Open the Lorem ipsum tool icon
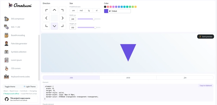The image size is (217, 105). coord(6,60)
